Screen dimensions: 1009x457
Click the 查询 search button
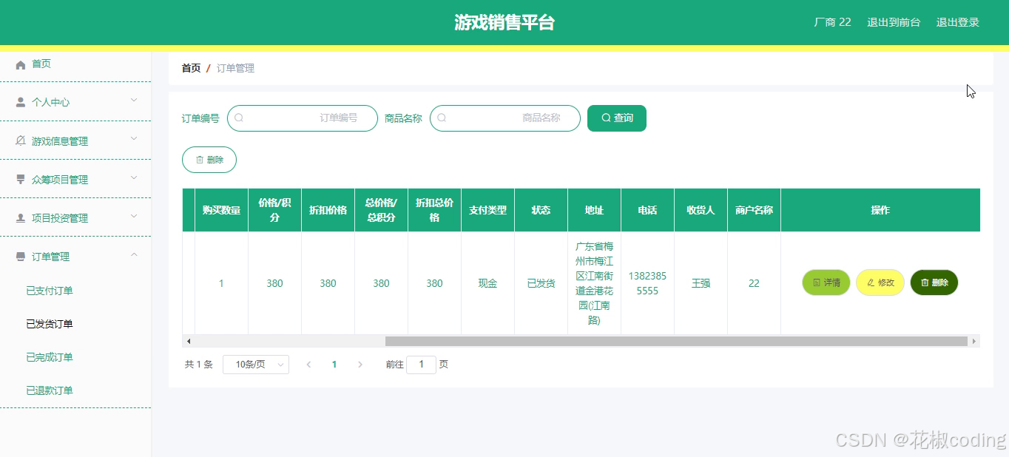[616, 118]
